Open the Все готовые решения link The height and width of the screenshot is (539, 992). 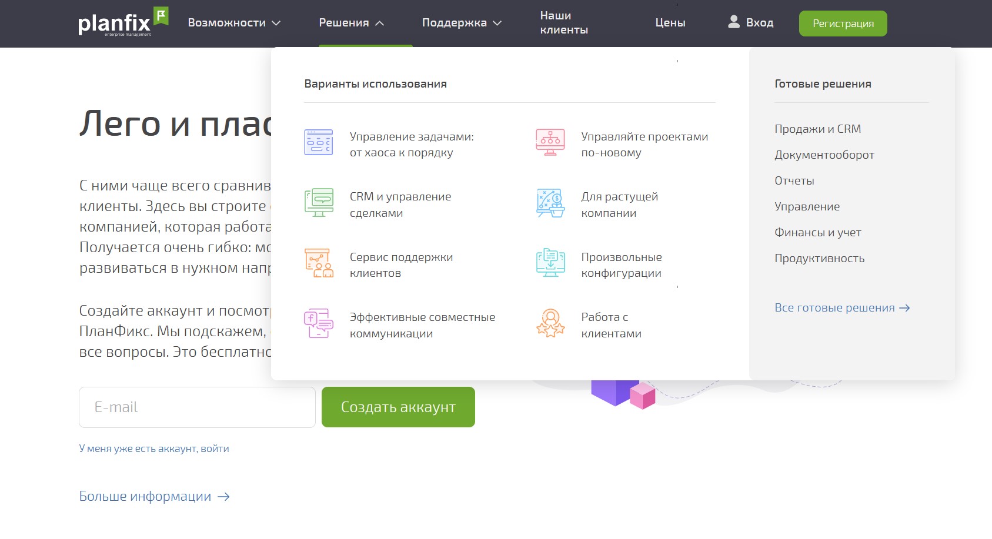click(x=841, y=308)
